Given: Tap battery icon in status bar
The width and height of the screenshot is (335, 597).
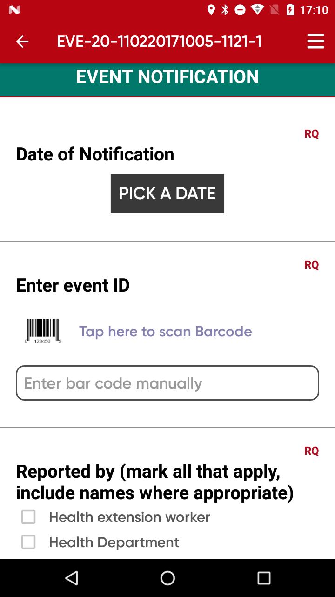Looking at the screenshot, I should (290, 10).
